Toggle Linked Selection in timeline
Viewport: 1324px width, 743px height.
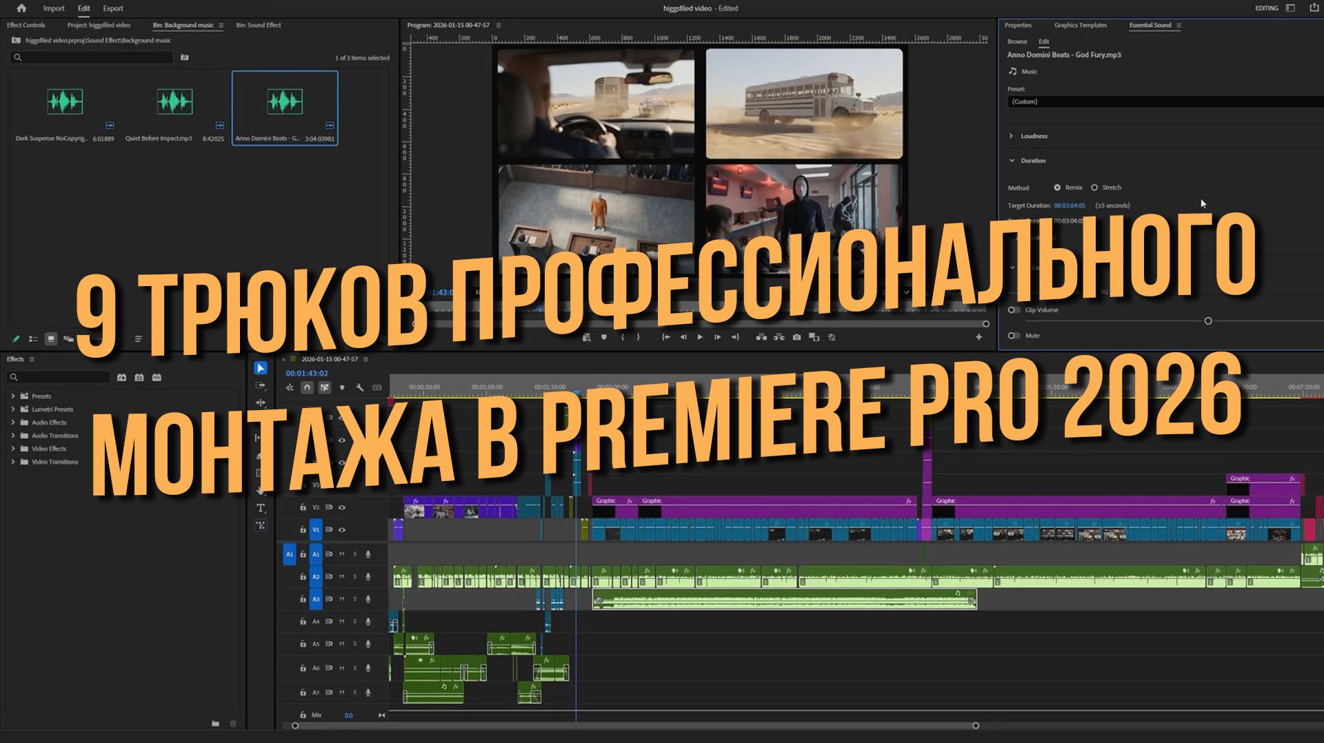324,388
